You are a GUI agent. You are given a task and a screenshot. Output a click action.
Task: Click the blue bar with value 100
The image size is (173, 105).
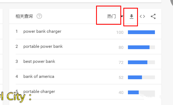(x=141, y=32)
